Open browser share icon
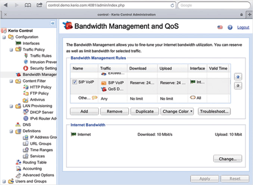 point(39,5)
